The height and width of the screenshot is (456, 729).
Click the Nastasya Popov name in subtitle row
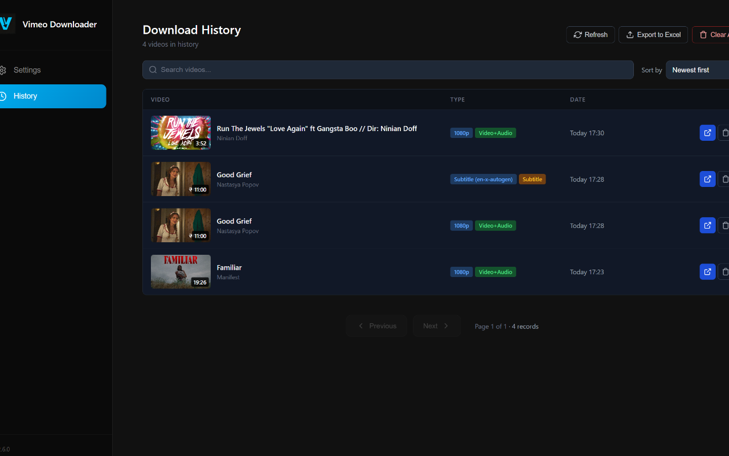click(x=237, y=185)
